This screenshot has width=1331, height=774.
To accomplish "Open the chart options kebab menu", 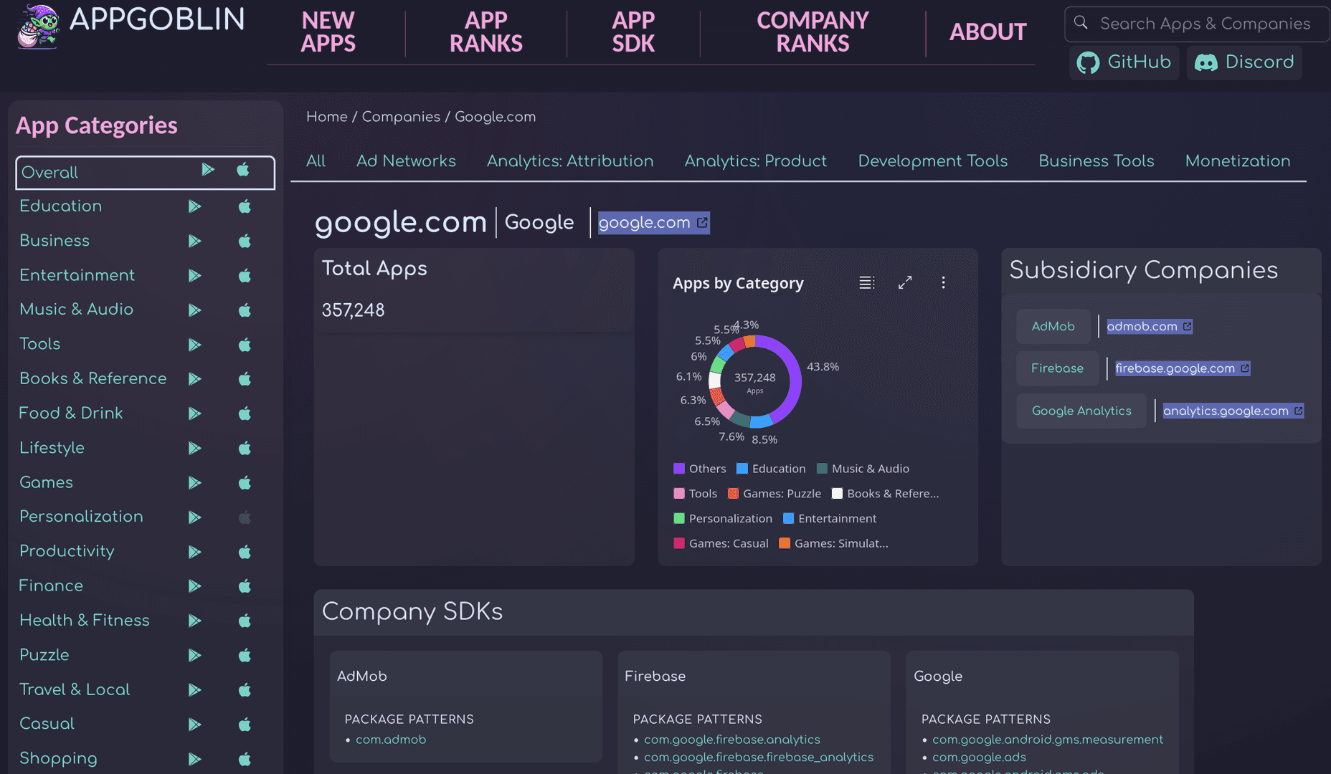I will 944,282.
